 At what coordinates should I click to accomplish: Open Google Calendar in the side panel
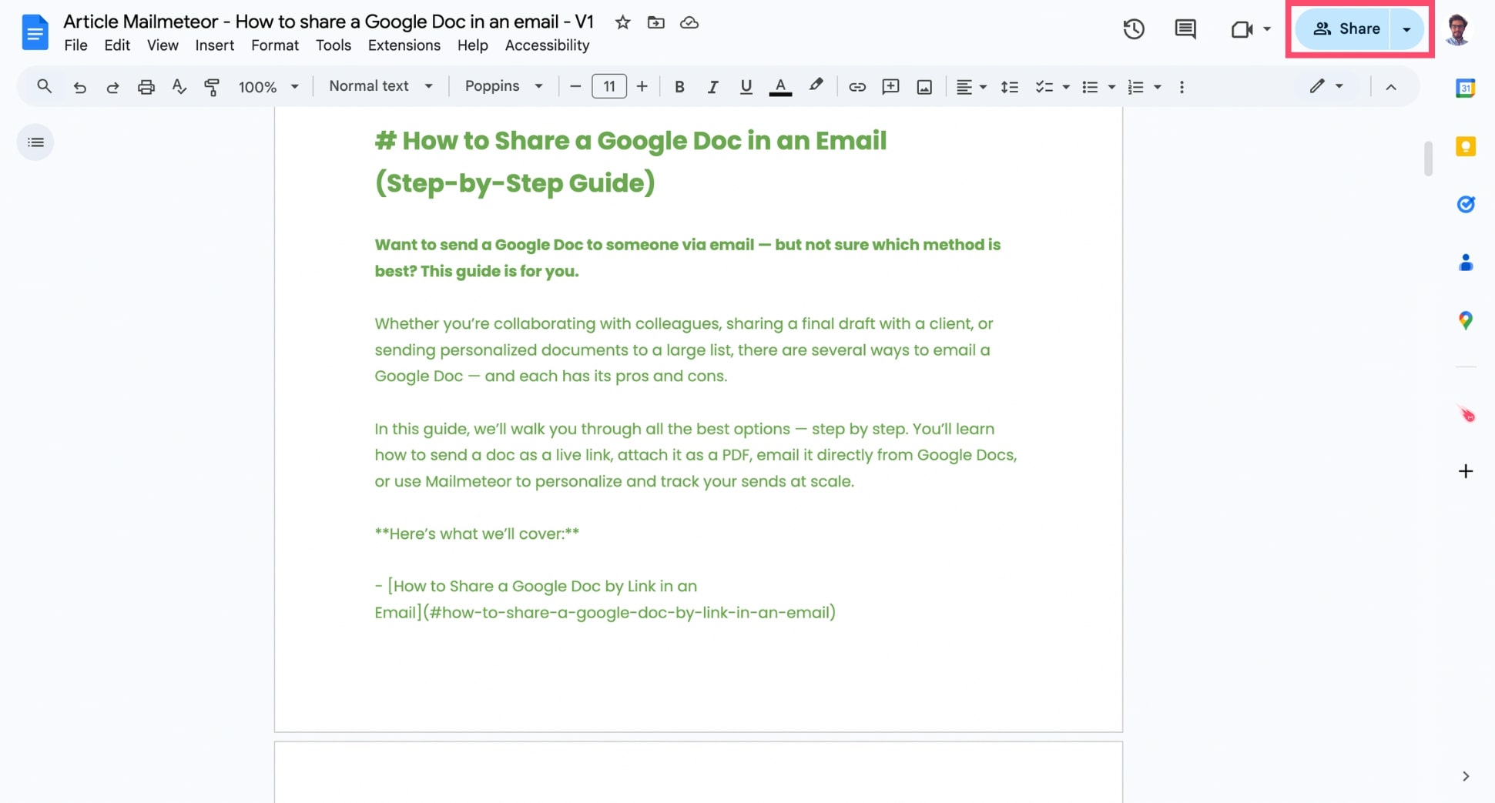click(x=1465, y=88)
